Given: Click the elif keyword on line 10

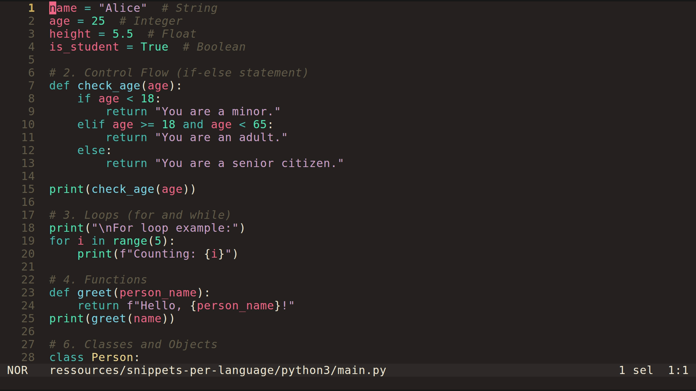Looking at the screenshot, I should click(x=90, y=124).
